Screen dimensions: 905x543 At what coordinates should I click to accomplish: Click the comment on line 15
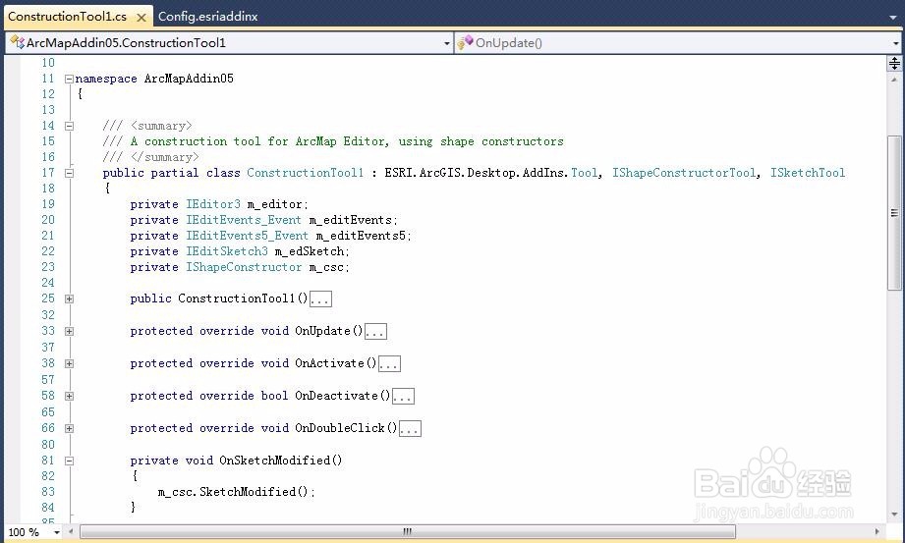[x=333, y=141]
